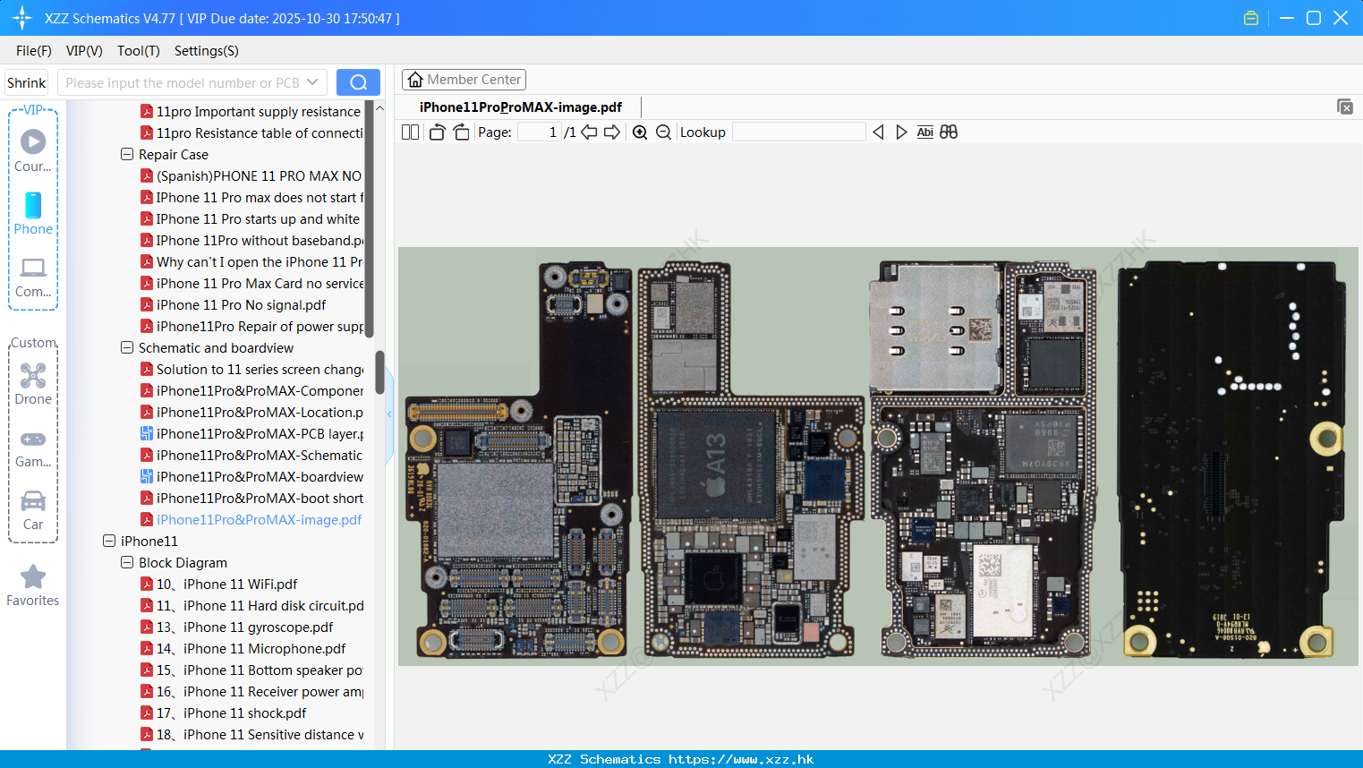Rotate the page counterclockwise
Image resolution: width=1363 pixels, height=768 pixels.
(x=437, y=132)
